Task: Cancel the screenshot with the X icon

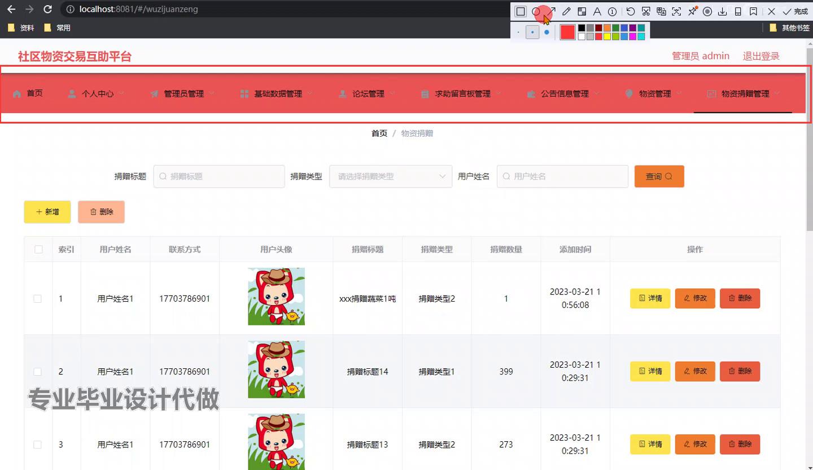Action: (x=771, y=11)
